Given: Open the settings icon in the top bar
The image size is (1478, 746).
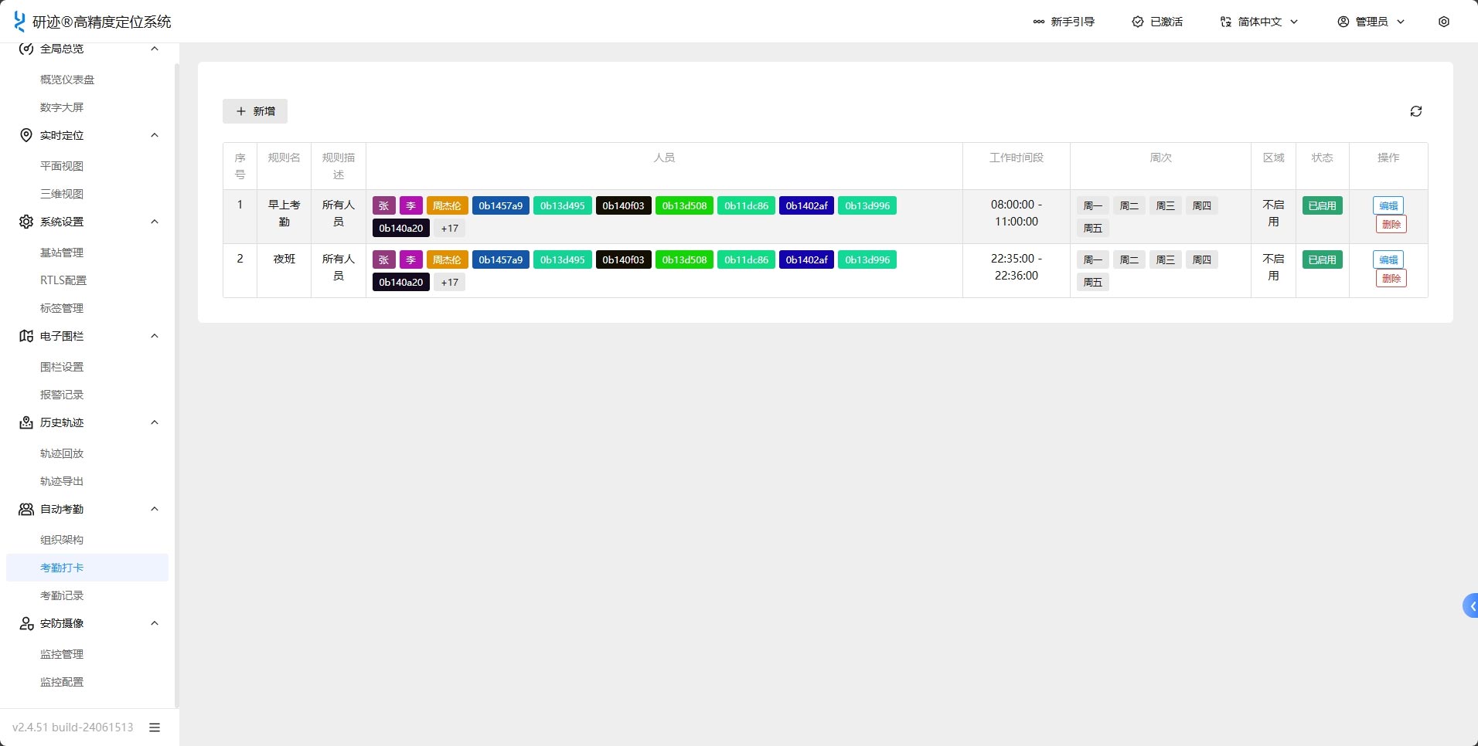Looking at the screenshot, I should [1444, 22].
